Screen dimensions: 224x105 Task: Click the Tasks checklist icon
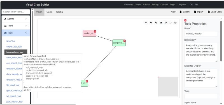pyautogui.click(x=5, y=26)
